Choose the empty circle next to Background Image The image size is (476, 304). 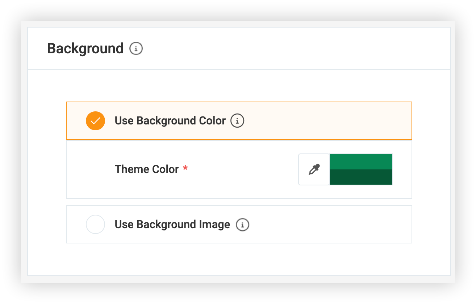pos(95,224)
